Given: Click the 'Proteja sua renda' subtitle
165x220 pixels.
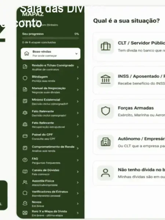Looking at the screenshot, I should (43, 81).
